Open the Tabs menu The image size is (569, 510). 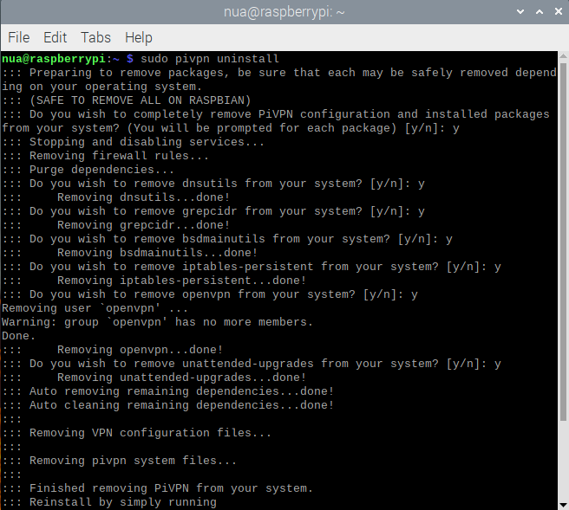point(95,38)
